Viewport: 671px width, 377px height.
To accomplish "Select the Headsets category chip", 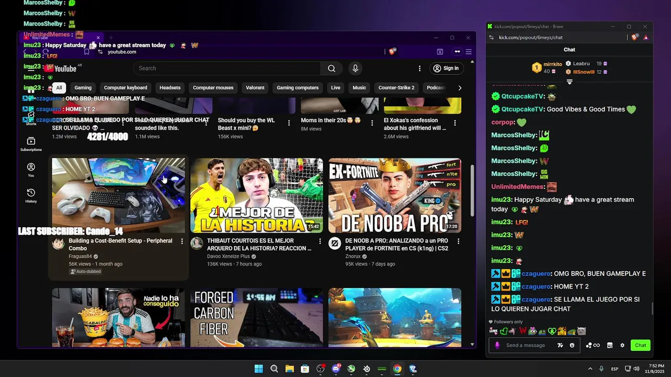I will click(x=170, y=88).
